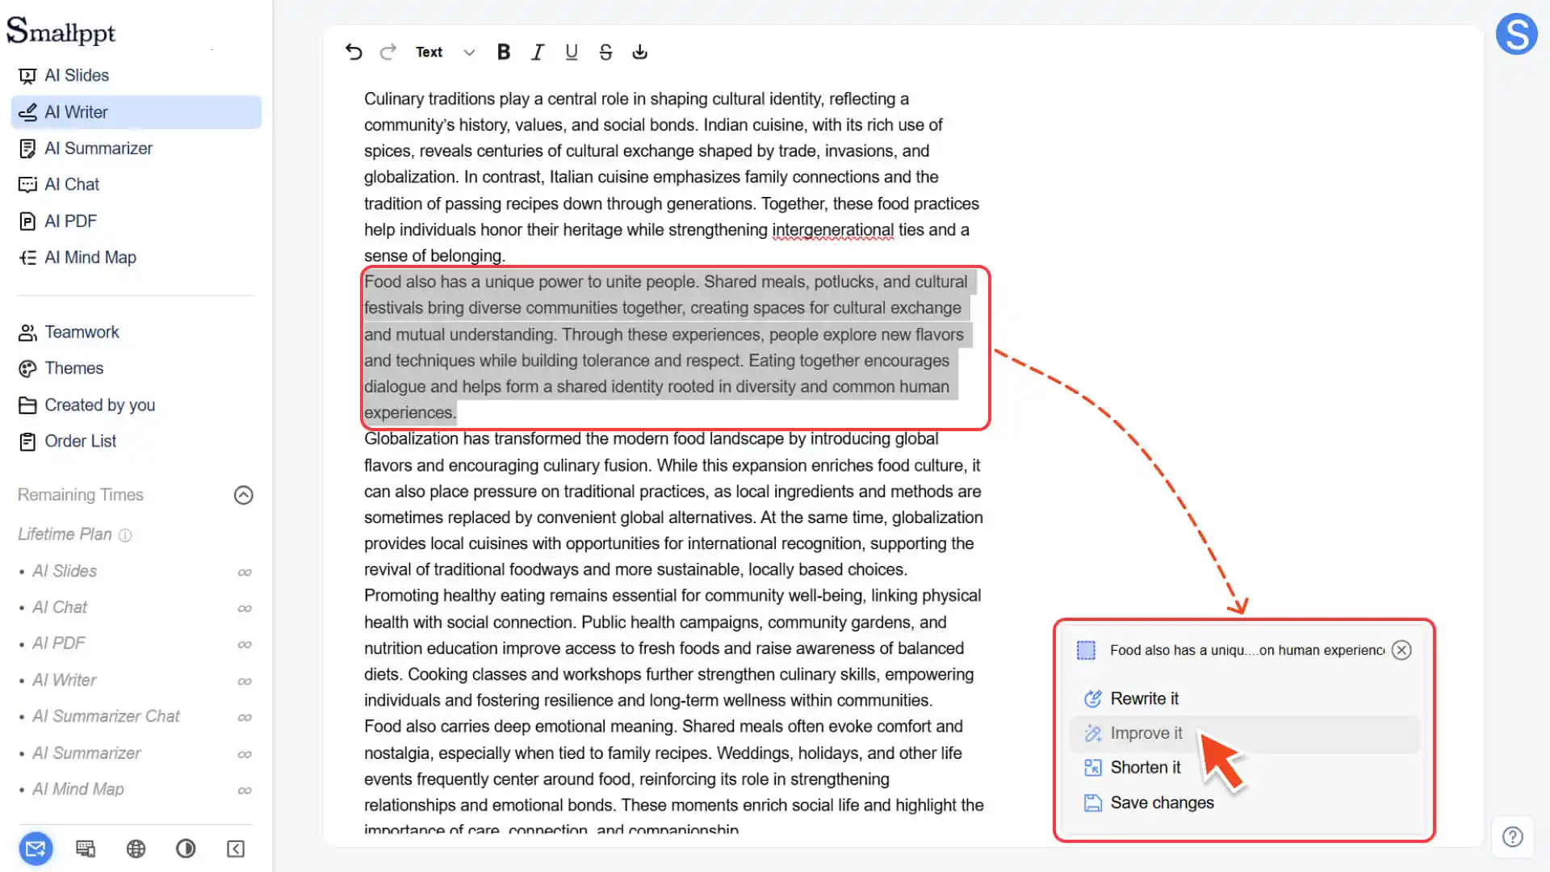
Task: Click the undo arrow icon
Action: [354, 52]
